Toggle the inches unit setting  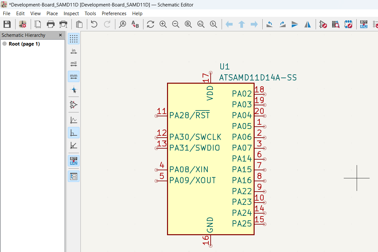[73, 51]
